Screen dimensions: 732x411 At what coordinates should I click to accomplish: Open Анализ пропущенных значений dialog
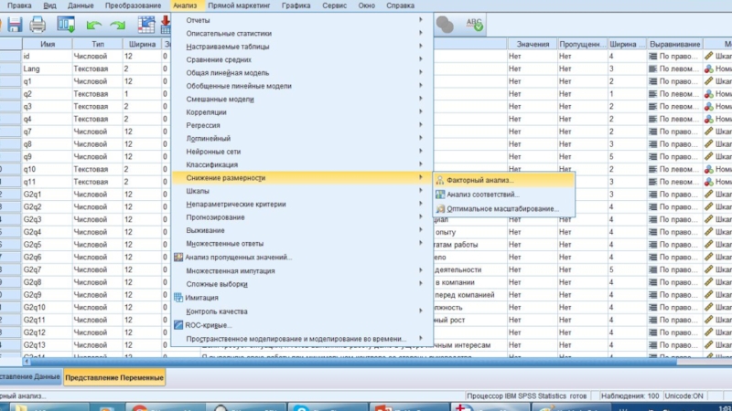(238, 257)
